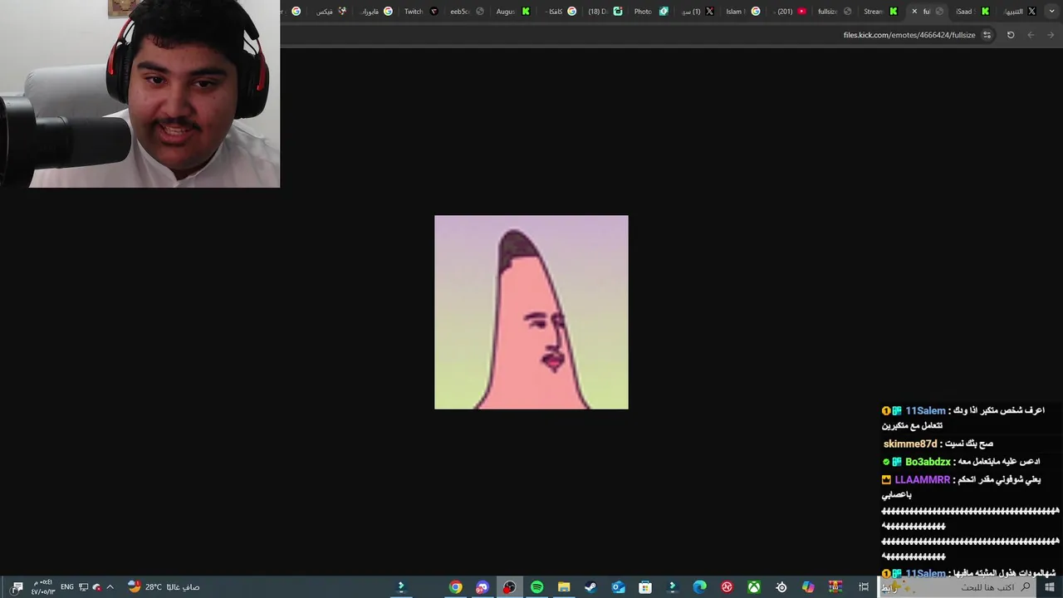Show hidden system tray icons

tap(110, 587)
